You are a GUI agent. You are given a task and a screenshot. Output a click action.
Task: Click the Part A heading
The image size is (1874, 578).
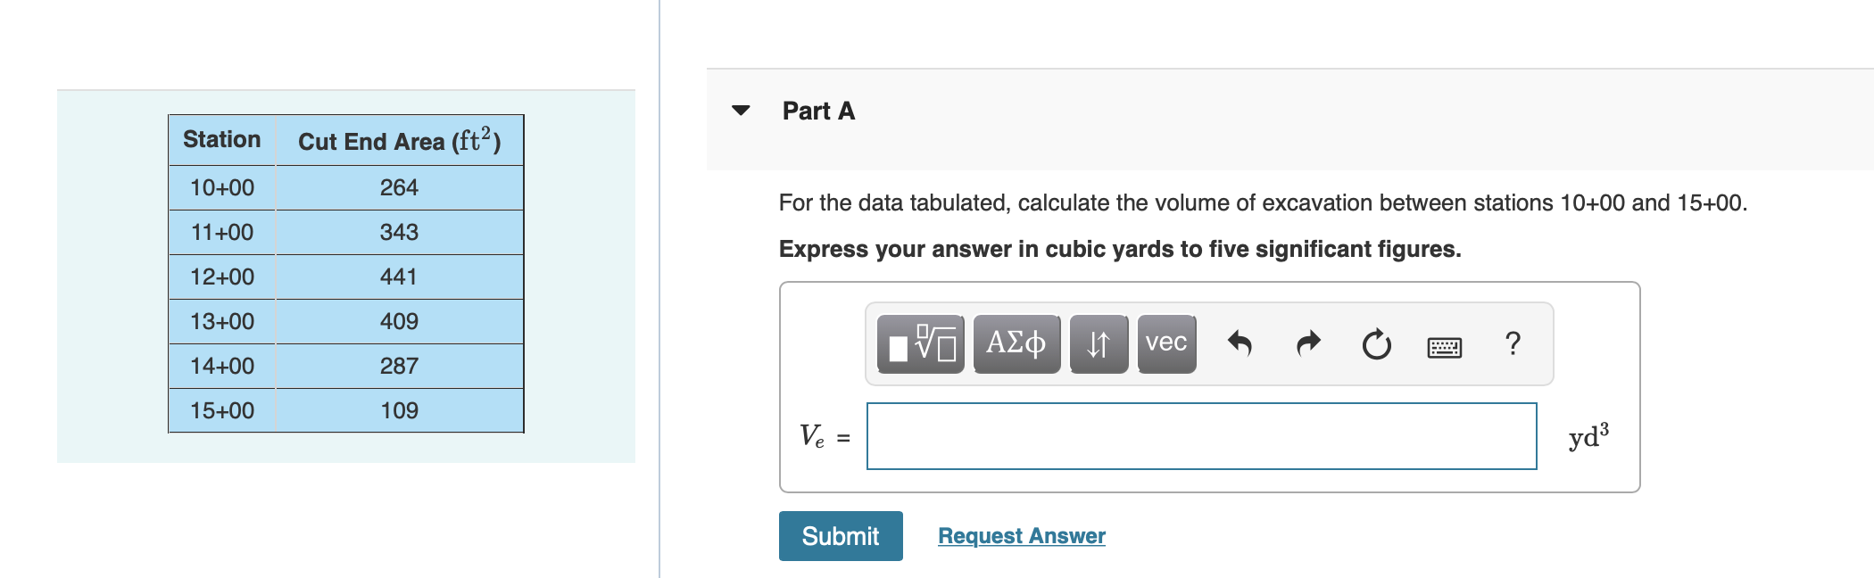(817, 111)
